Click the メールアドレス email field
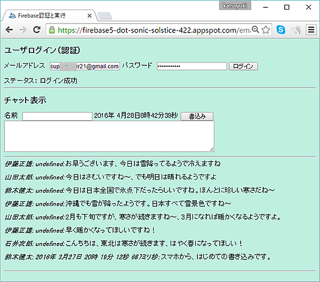Viewport: 320px width, 282px height. point(85,66)
